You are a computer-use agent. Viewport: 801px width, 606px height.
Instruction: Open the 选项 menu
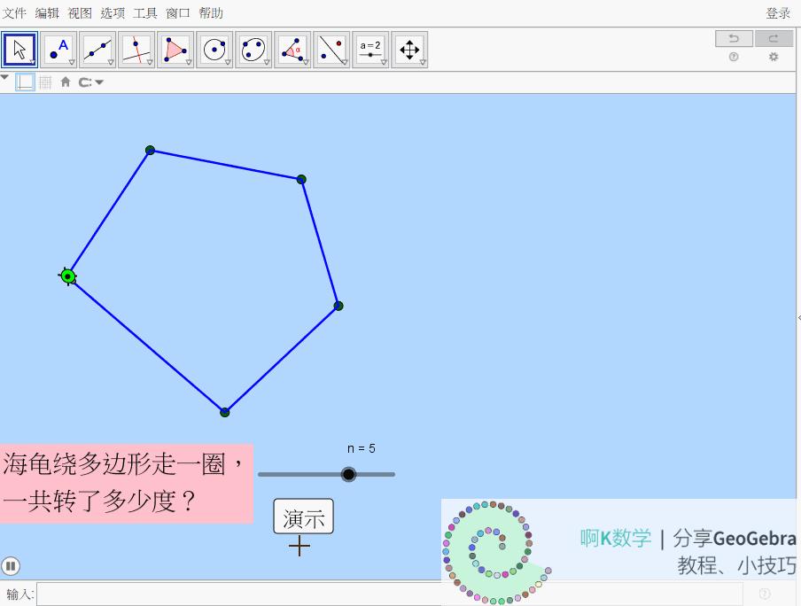113,12
